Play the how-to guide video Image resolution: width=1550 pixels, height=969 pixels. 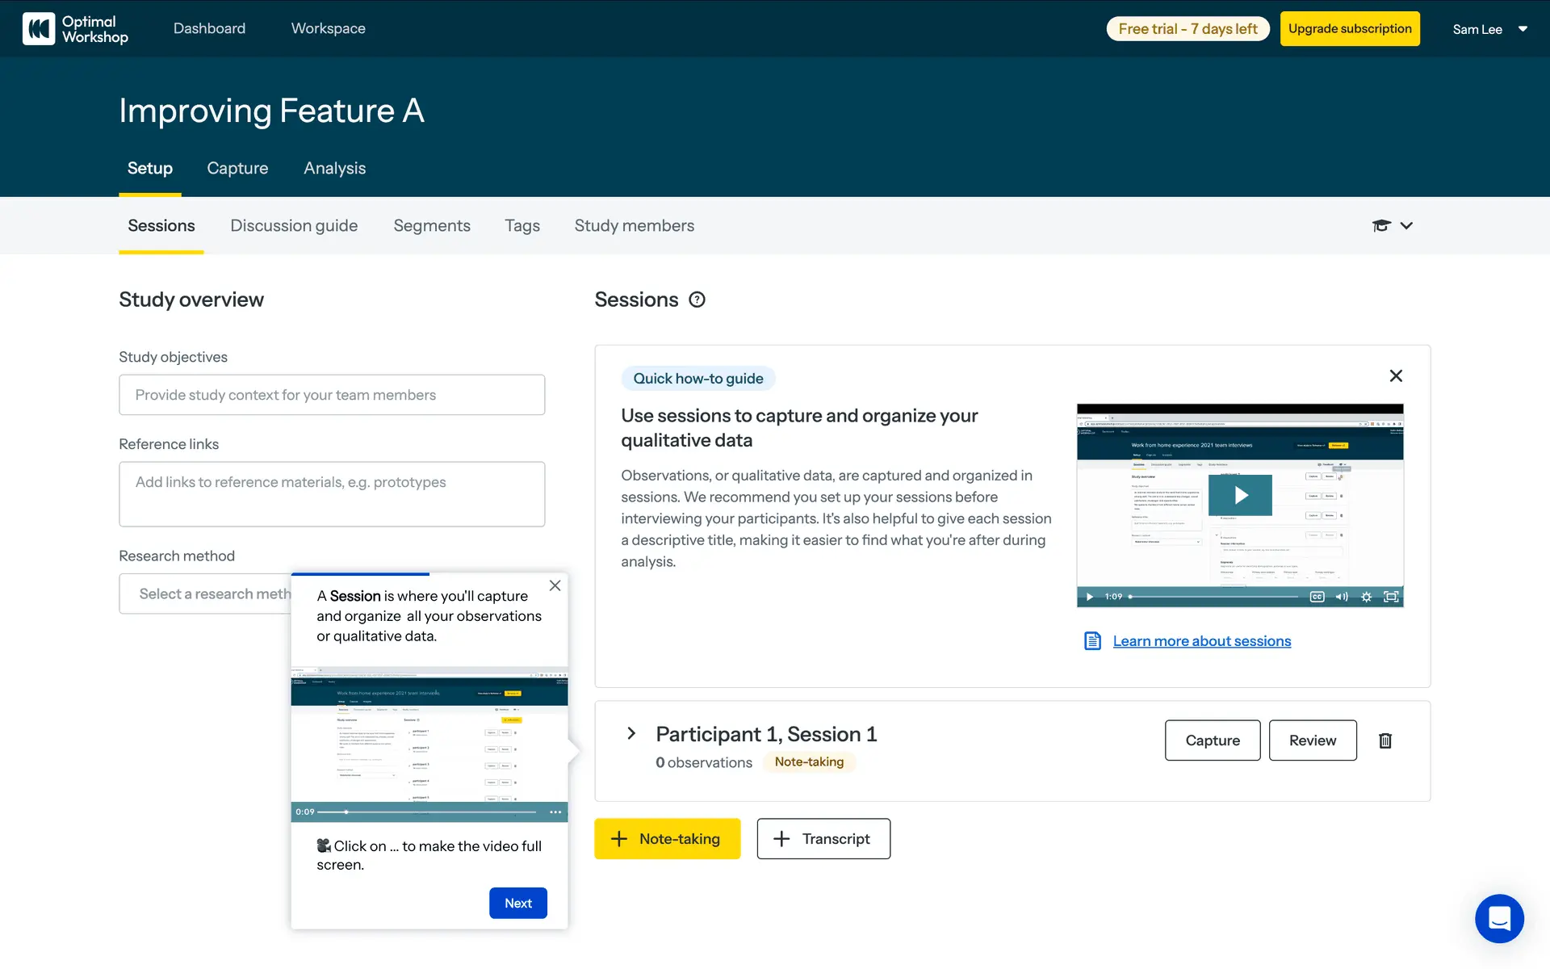click(x=1240, y=495)
